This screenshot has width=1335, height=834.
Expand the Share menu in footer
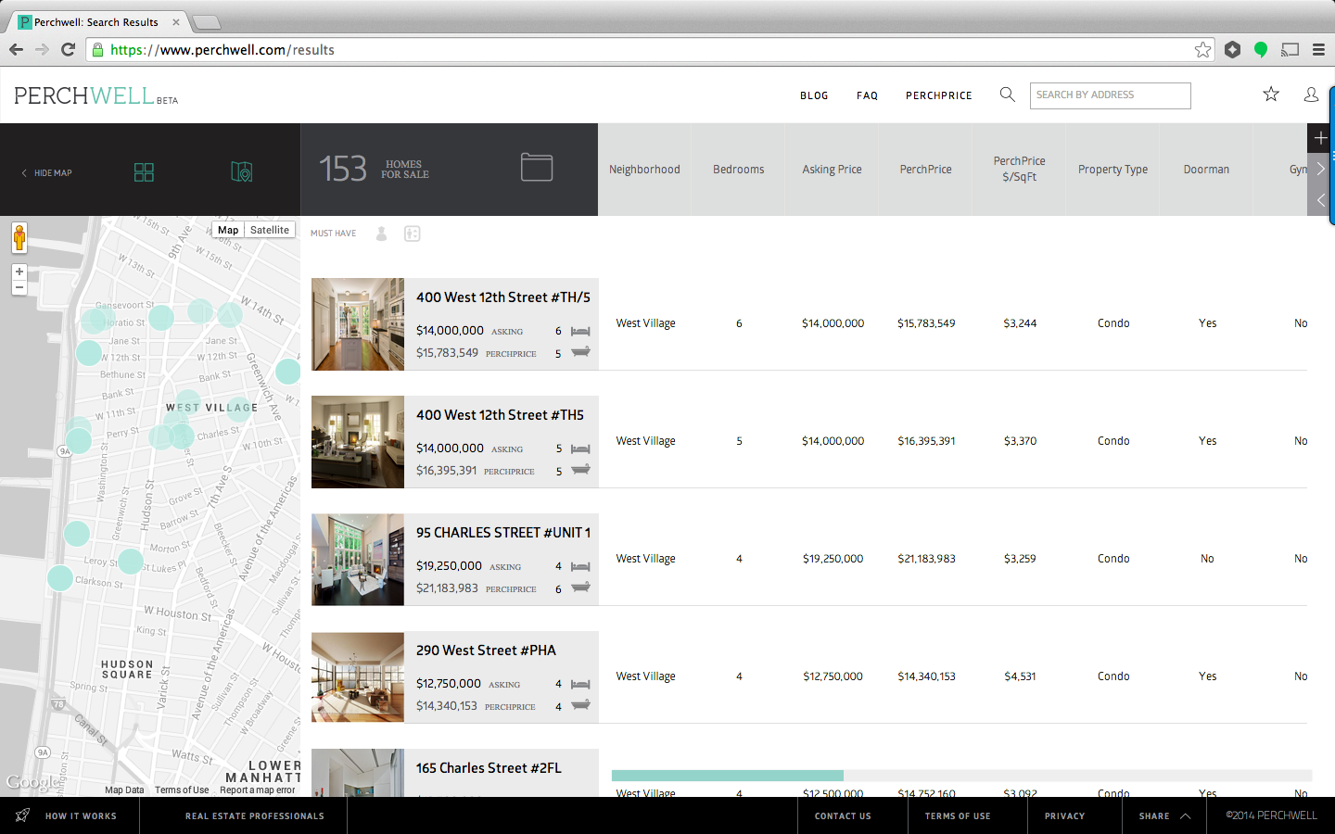(x=1163, y=816)
